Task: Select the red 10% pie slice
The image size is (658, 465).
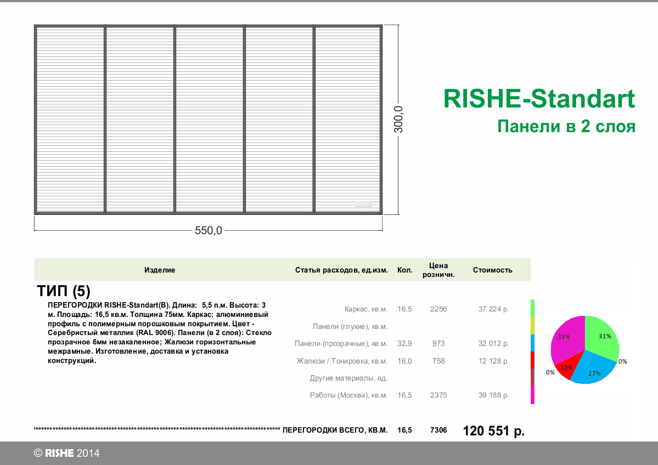Action: click(x=567, y=367)
